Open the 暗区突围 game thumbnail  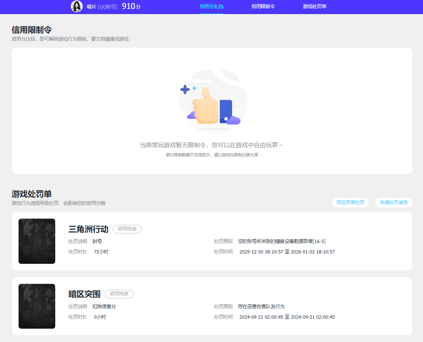point(37,306)
